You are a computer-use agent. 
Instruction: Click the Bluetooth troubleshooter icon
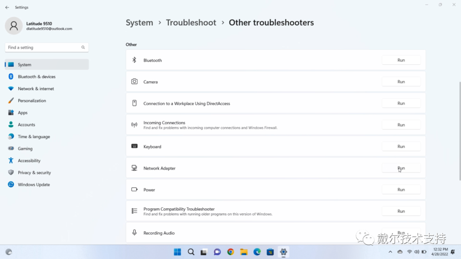click(x=134, y=60)
